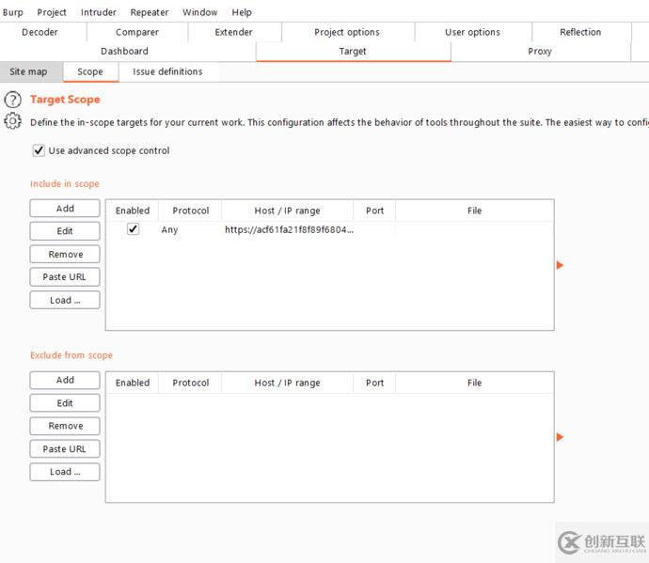This screenshot has height=563, width=649.
Task: Uncheck Enabled box for the https://acf61fa21f8f89f6804 entry
Action: click(133, 228)
